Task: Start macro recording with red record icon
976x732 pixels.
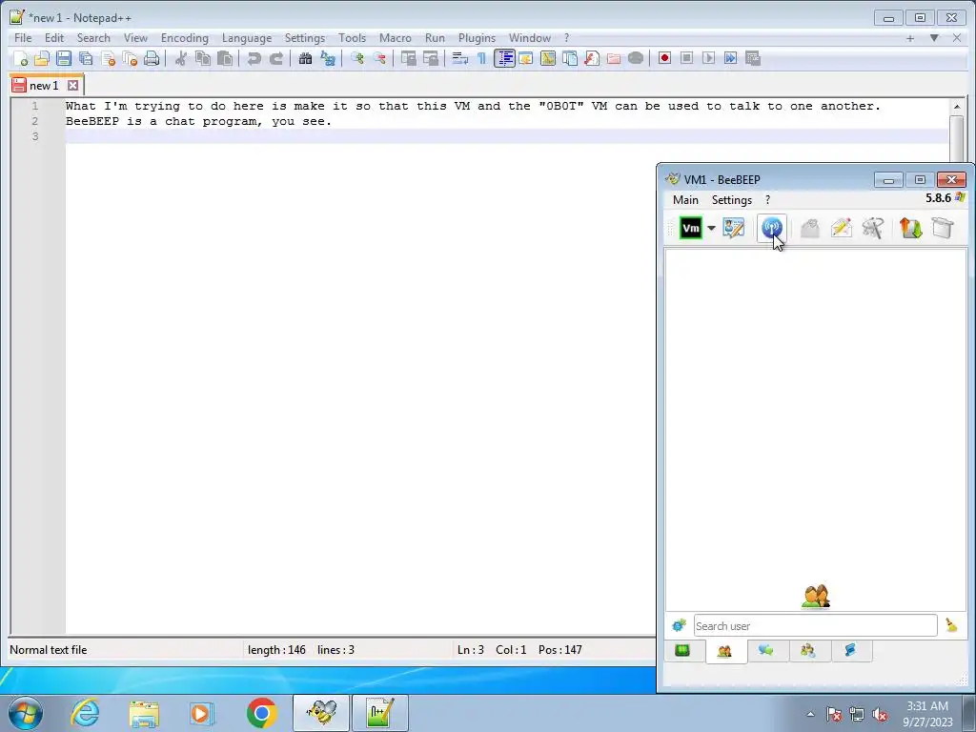Action: (664, 58)
